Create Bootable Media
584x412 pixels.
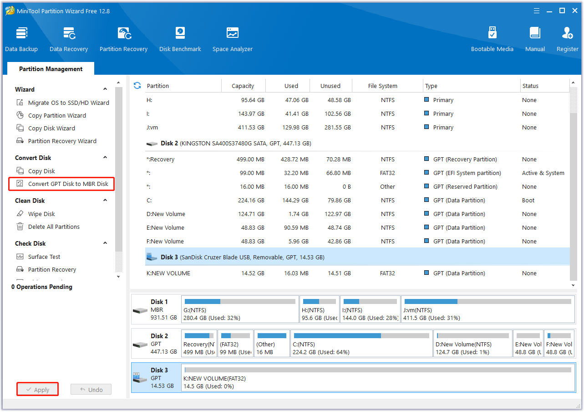click(x=492, y=39)
